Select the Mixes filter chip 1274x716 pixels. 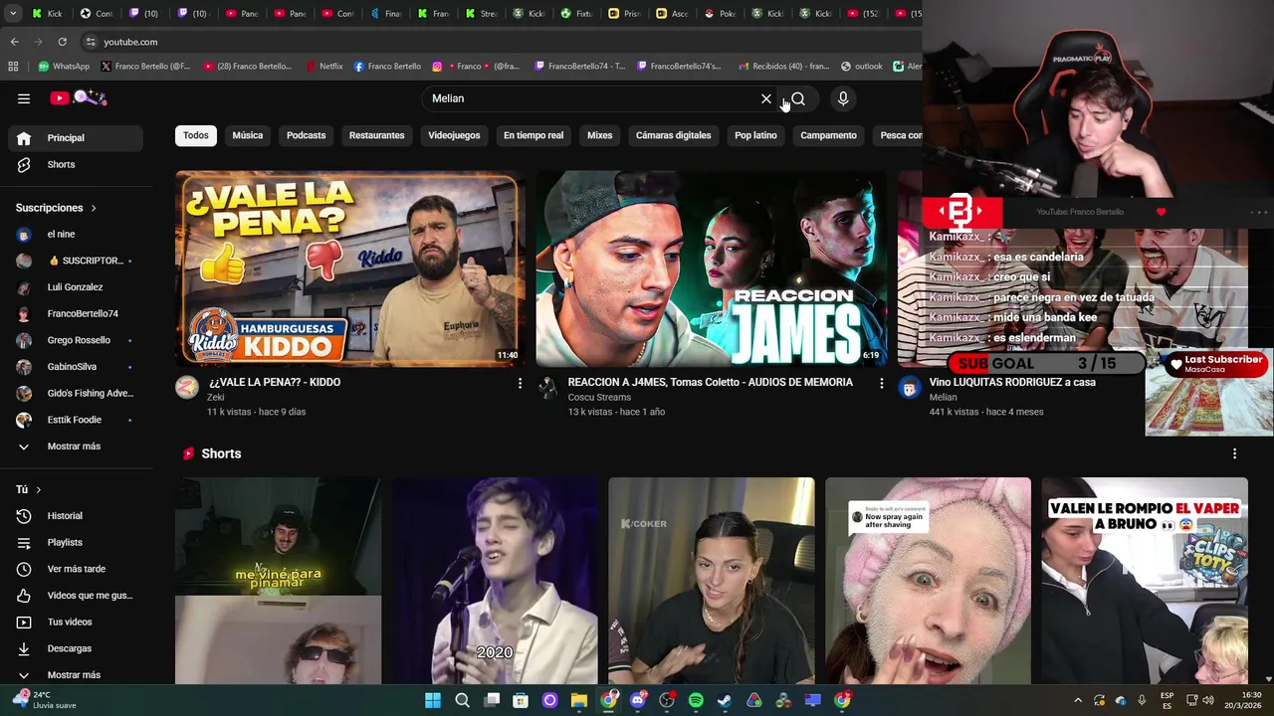(x=600, y=135)
